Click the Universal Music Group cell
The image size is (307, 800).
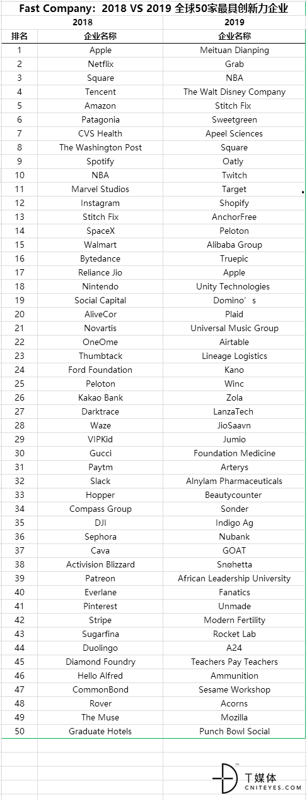click(234, 328)
